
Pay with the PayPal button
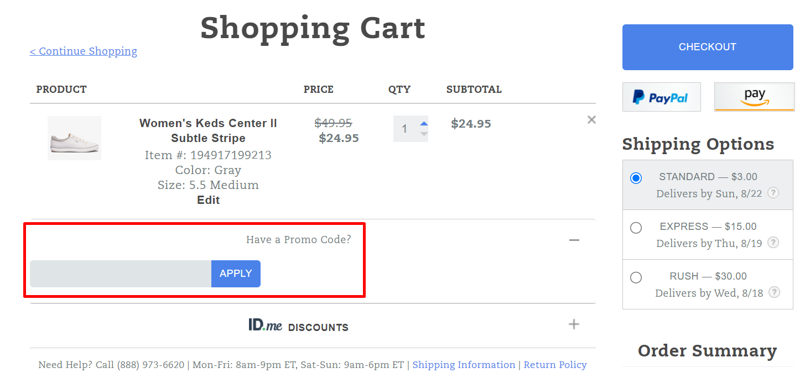[x=661, y=97]
